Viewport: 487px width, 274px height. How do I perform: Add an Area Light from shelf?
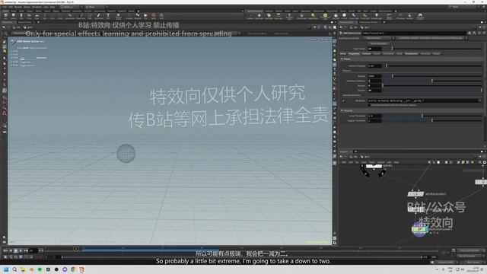tap(279, 15)
